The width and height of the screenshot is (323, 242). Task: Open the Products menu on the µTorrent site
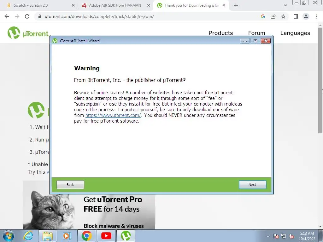pos(220,33)
